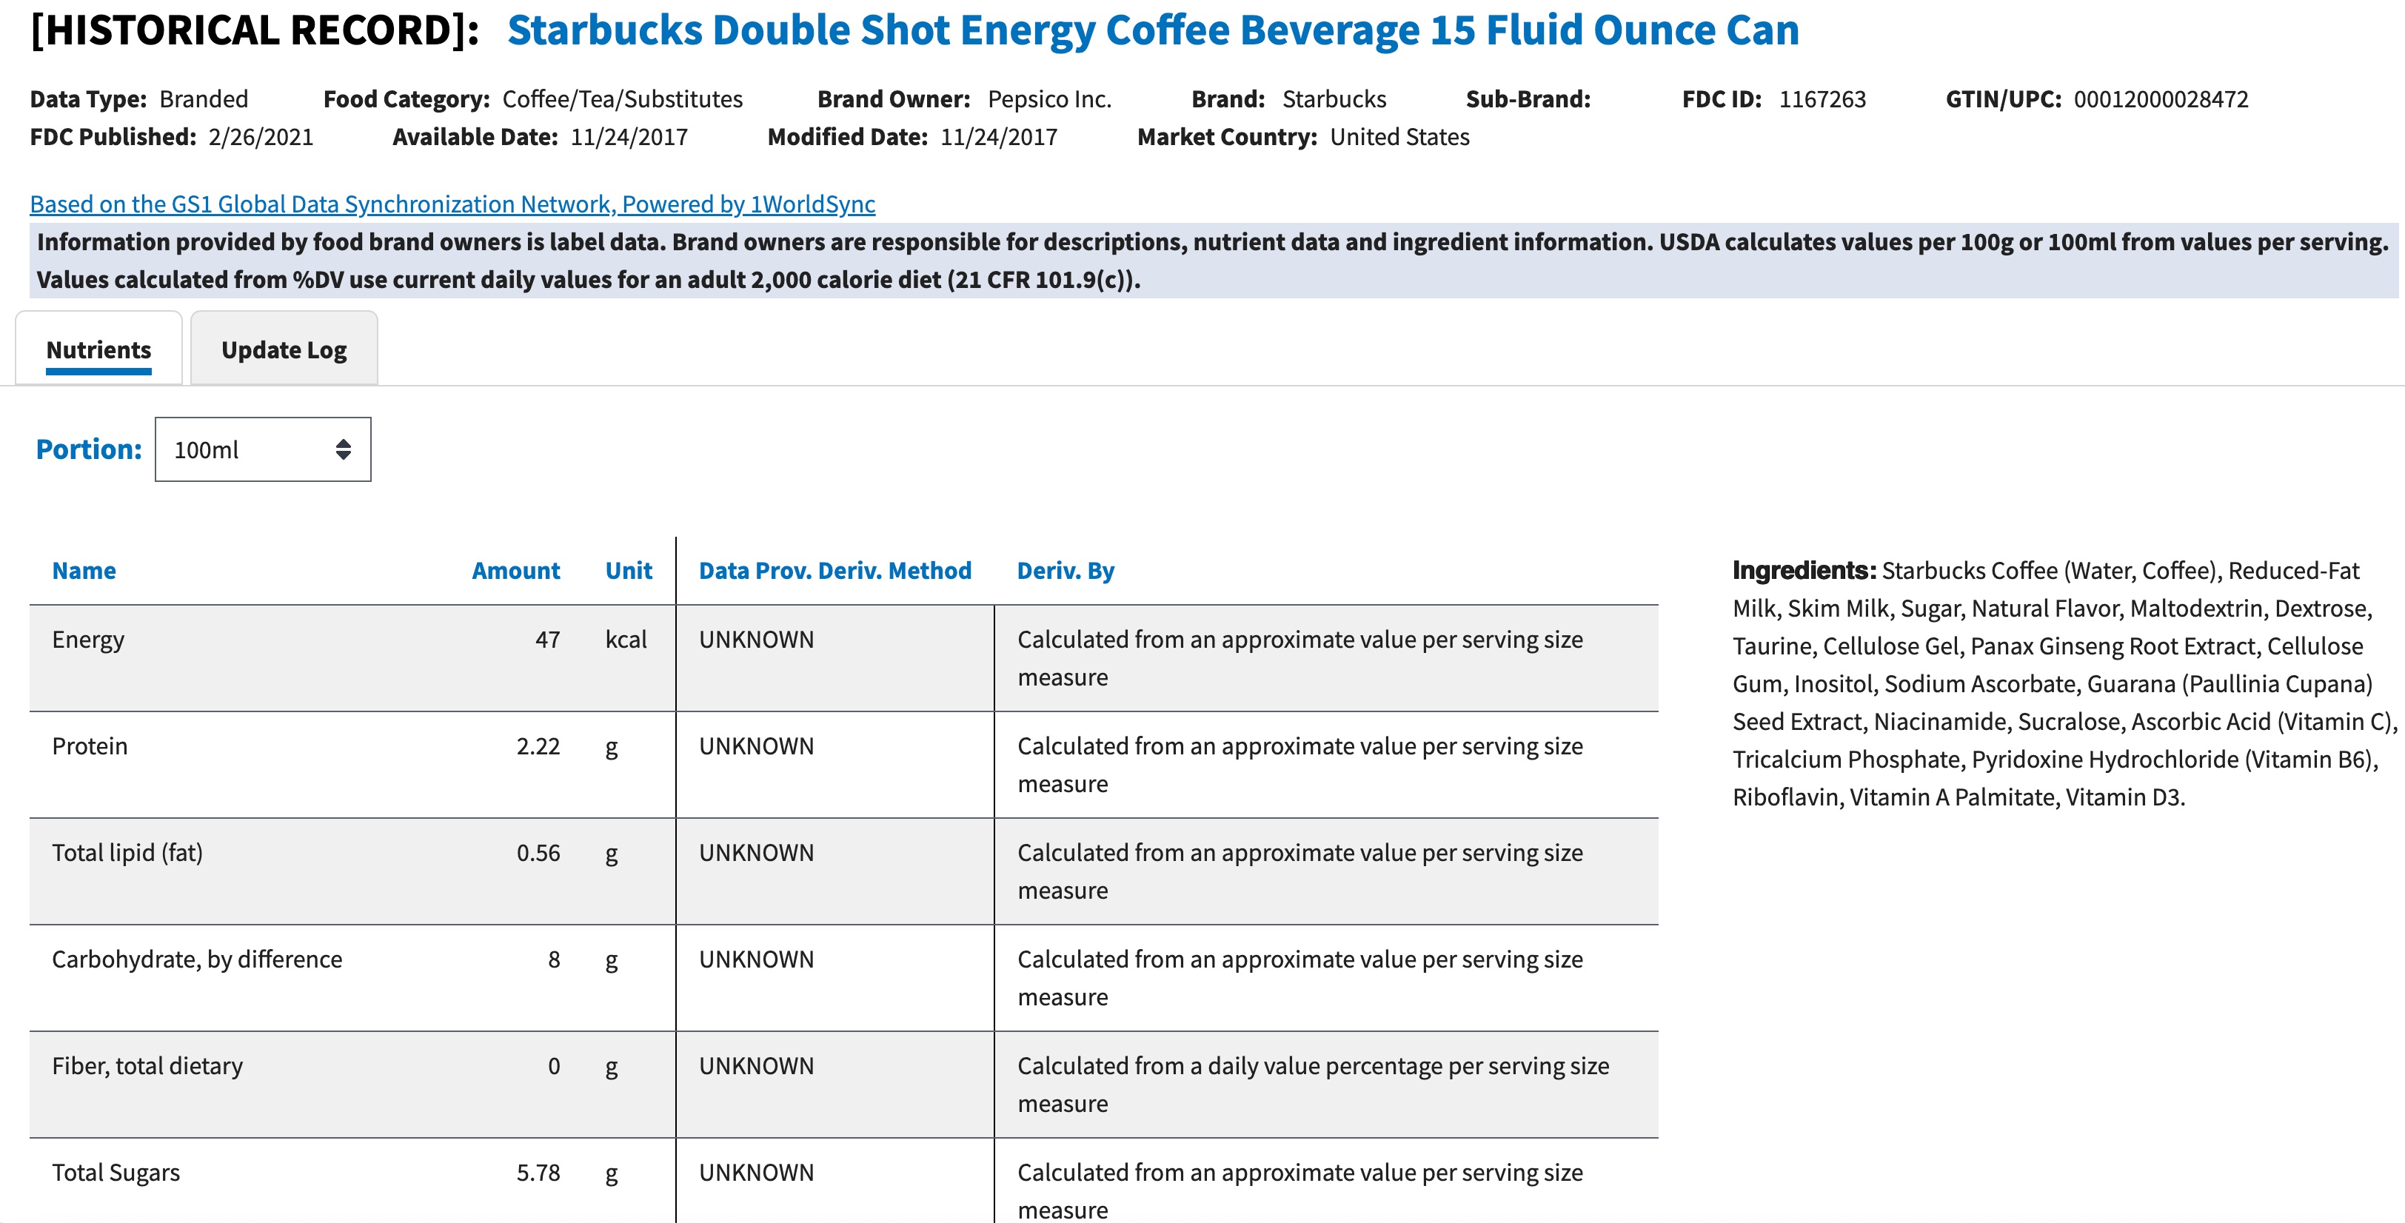Click the Portion dropdown up-down arrow
Screen dimensions: 2405x1223
click(x=343, y=449)
